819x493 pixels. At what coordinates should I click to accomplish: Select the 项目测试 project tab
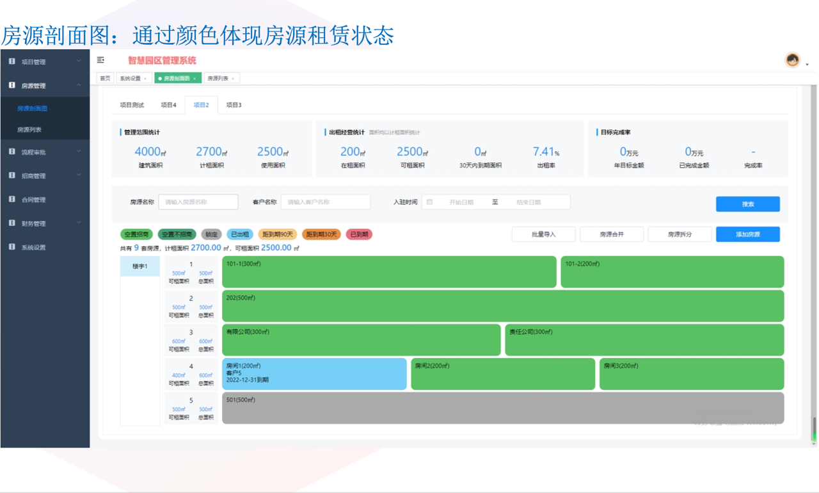(x=132, y=105)
